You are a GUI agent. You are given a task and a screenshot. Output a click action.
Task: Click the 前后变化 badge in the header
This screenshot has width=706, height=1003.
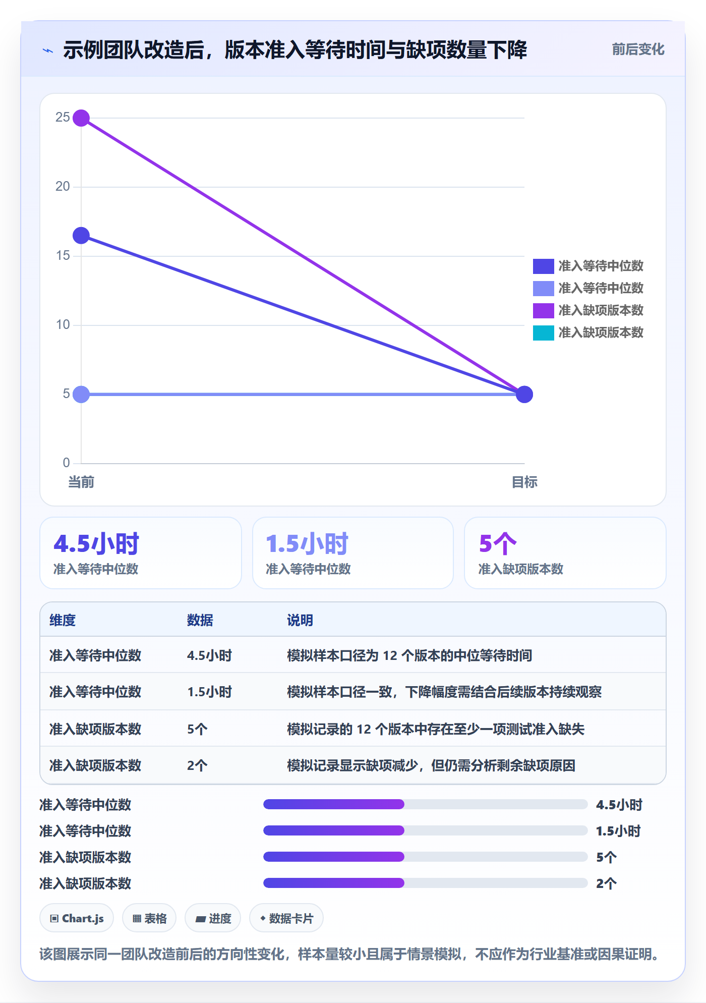(638, 49)
